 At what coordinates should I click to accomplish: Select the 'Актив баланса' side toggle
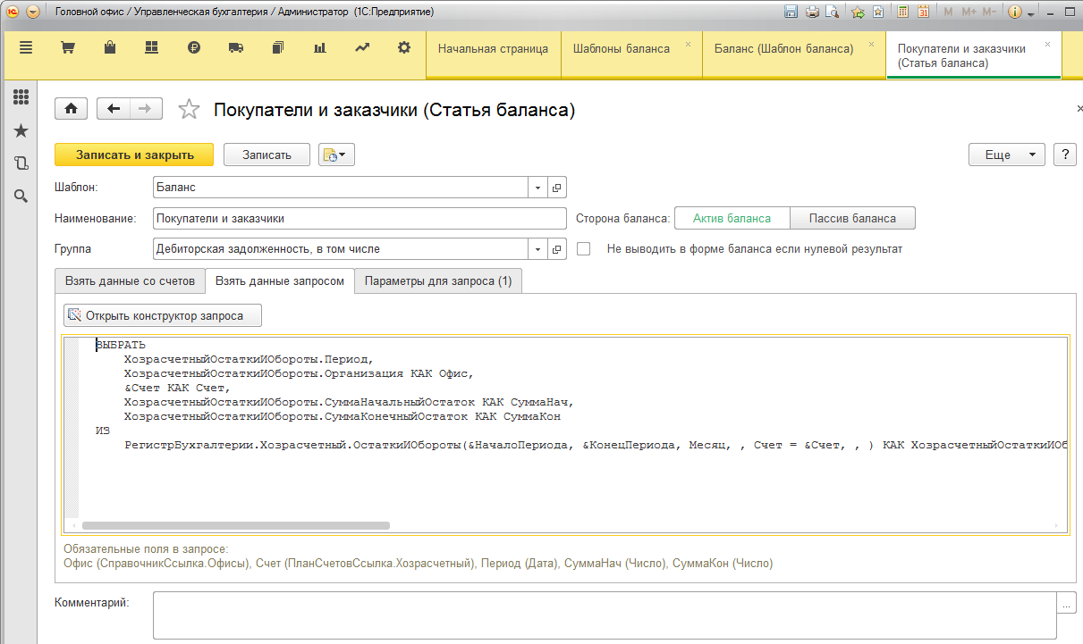(x=732, y=218)
